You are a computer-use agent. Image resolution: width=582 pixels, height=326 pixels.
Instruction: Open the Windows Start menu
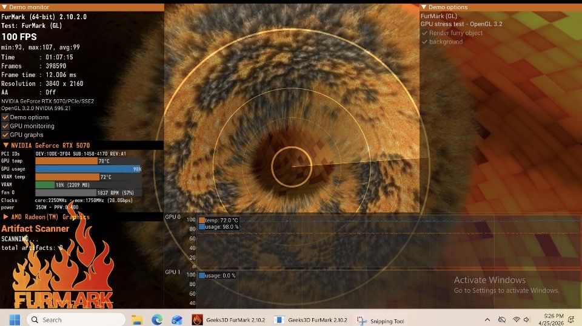(14, 319)
